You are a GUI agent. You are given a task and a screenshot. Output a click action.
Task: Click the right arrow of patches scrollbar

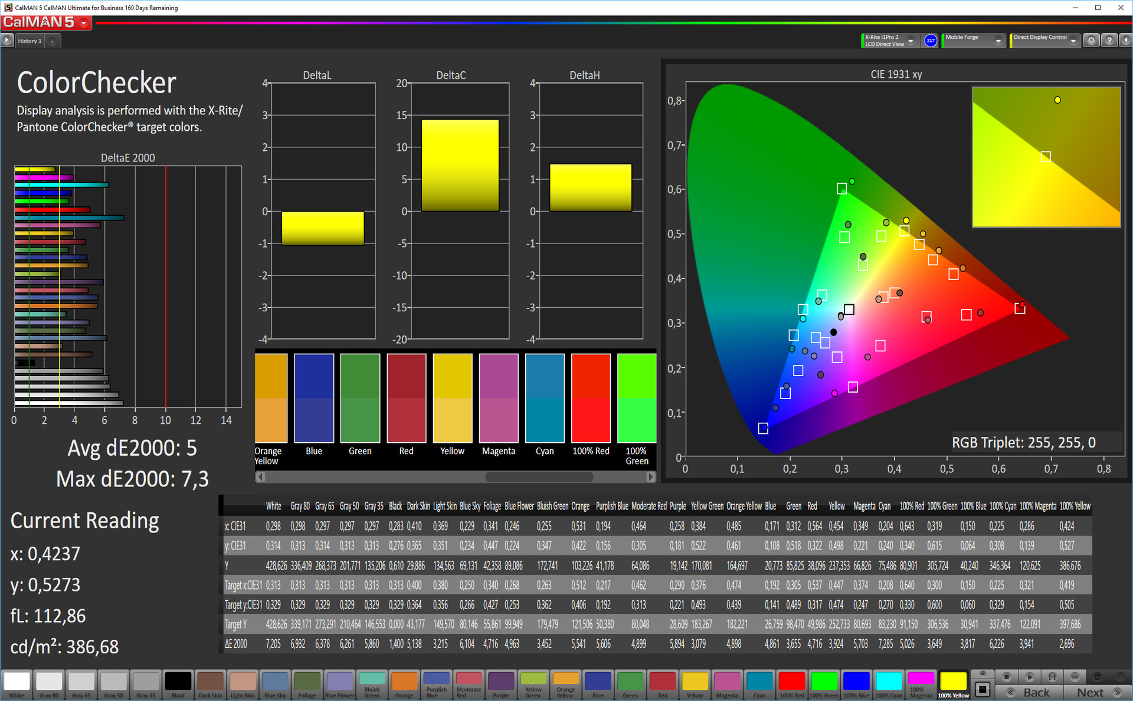(x=651, y=477)
